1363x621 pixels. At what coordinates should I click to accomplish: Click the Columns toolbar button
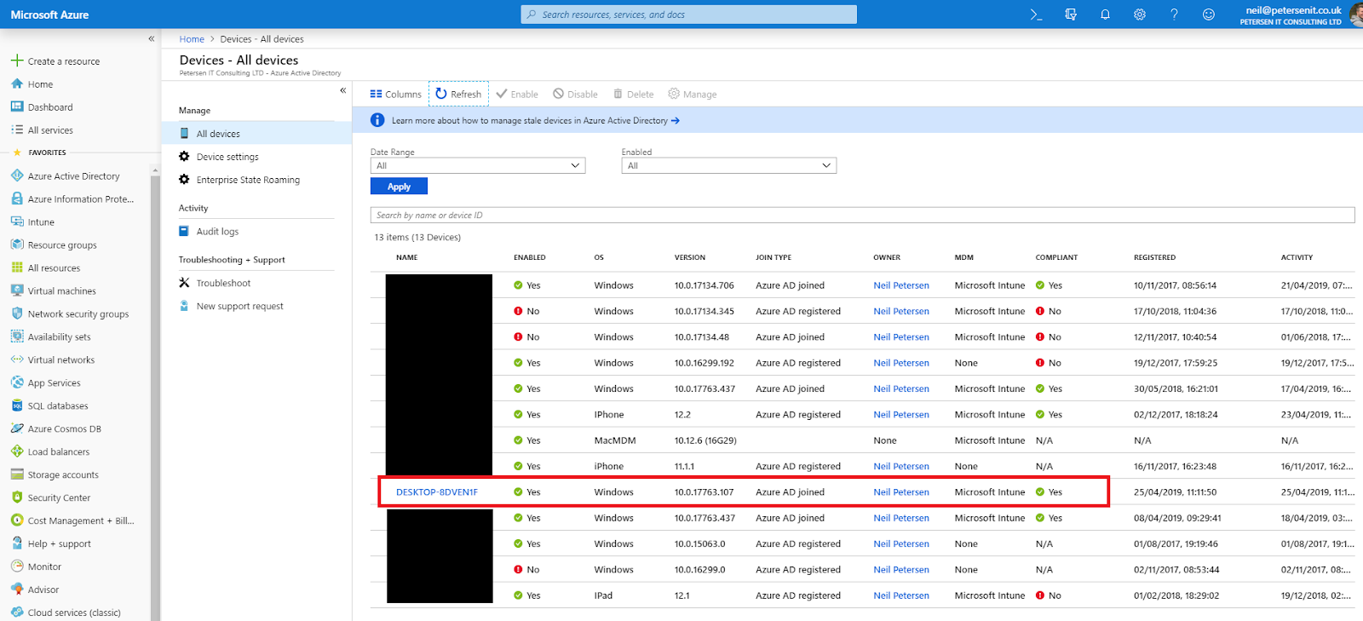395,95
